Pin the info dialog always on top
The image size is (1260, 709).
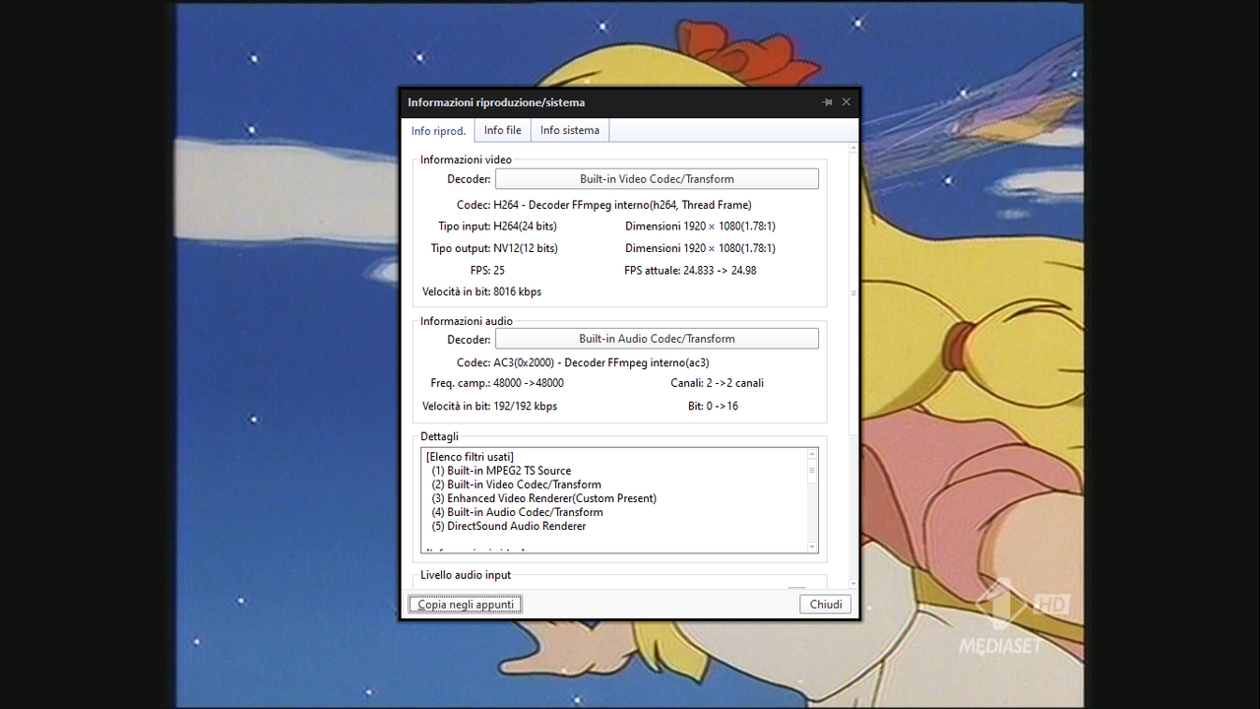(x=827, y=101)
